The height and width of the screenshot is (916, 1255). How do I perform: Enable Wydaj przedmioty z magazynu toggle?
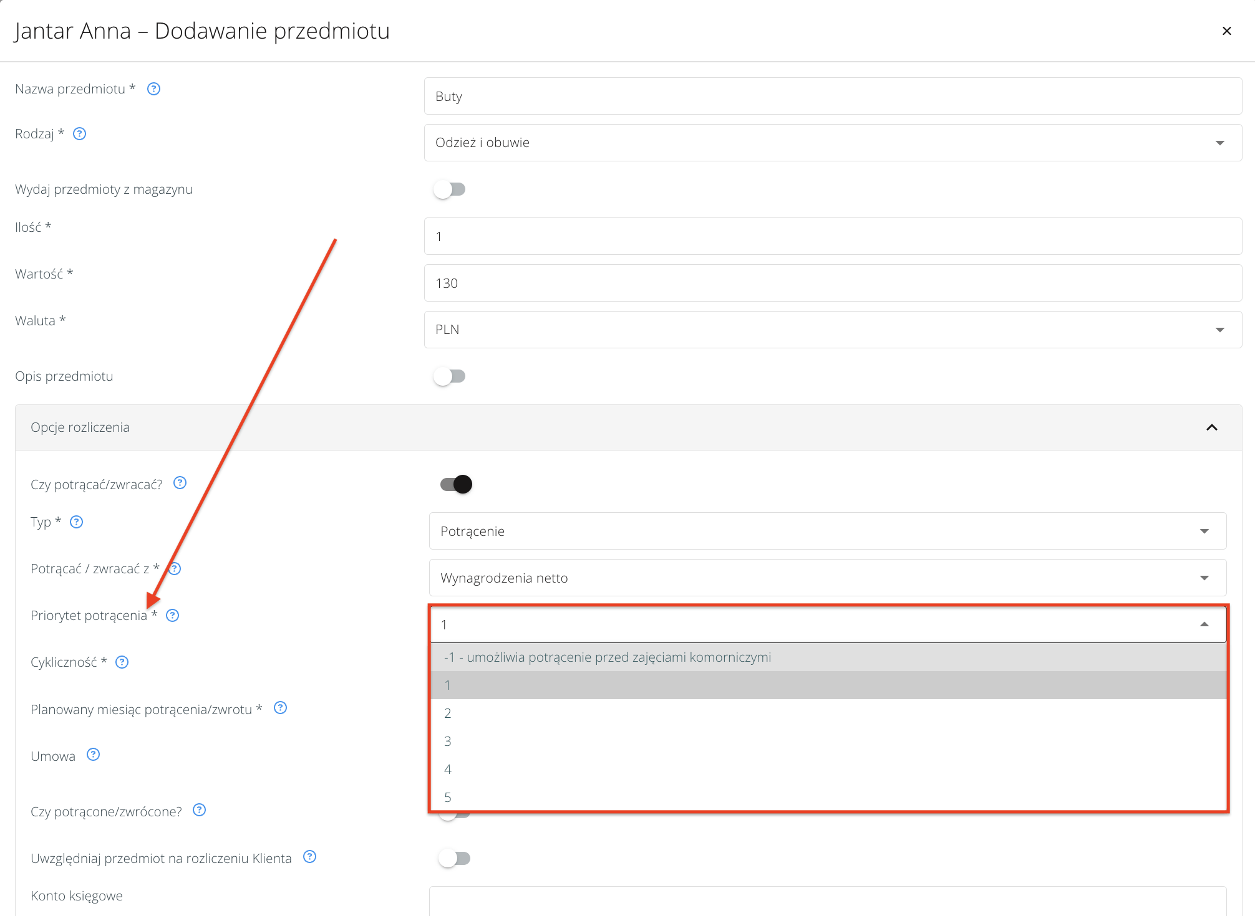[450, 189]
